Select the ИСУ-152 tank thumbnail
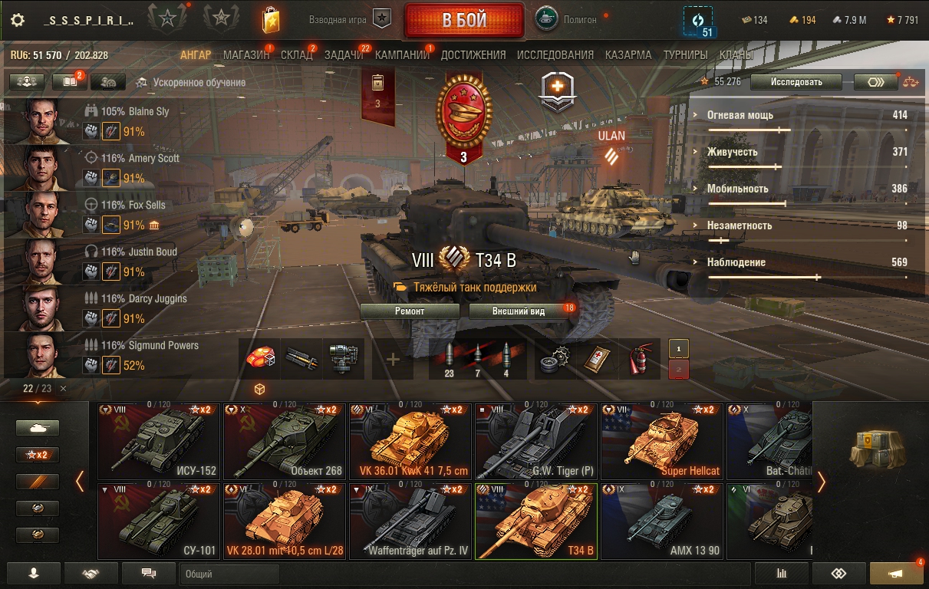929x589 pixels. click(x=159, y=441)
